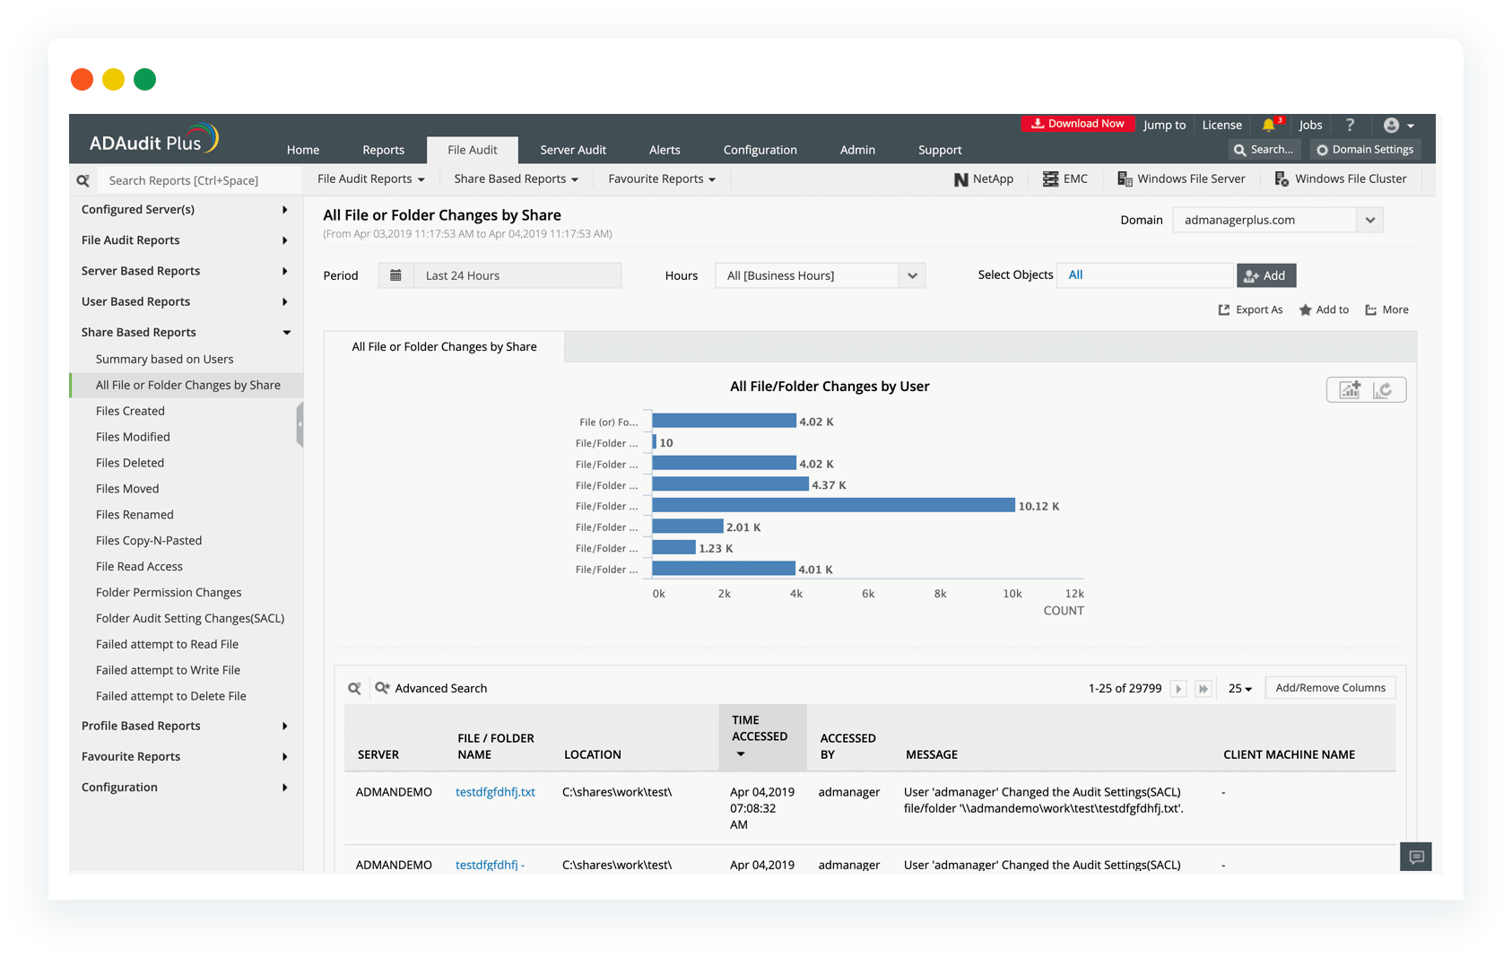Click the More options button
The image size is (1512, 958).
1386,309
